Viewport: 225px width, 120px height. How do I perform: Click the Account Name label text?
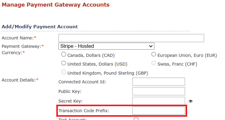[18, 38]
